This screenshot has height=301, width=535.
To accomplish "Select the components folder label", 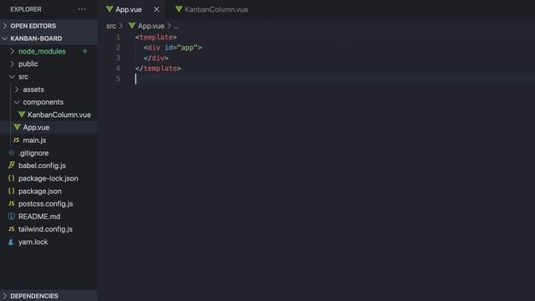I will (x=43, y=102).
